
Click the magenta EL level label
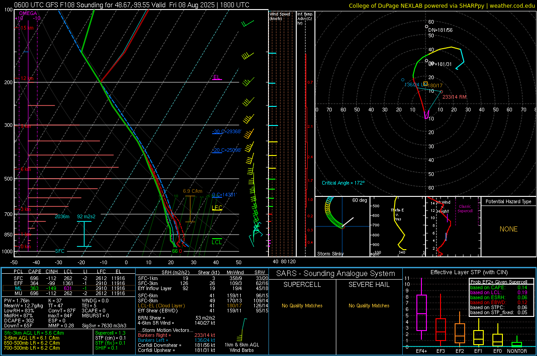217,77
